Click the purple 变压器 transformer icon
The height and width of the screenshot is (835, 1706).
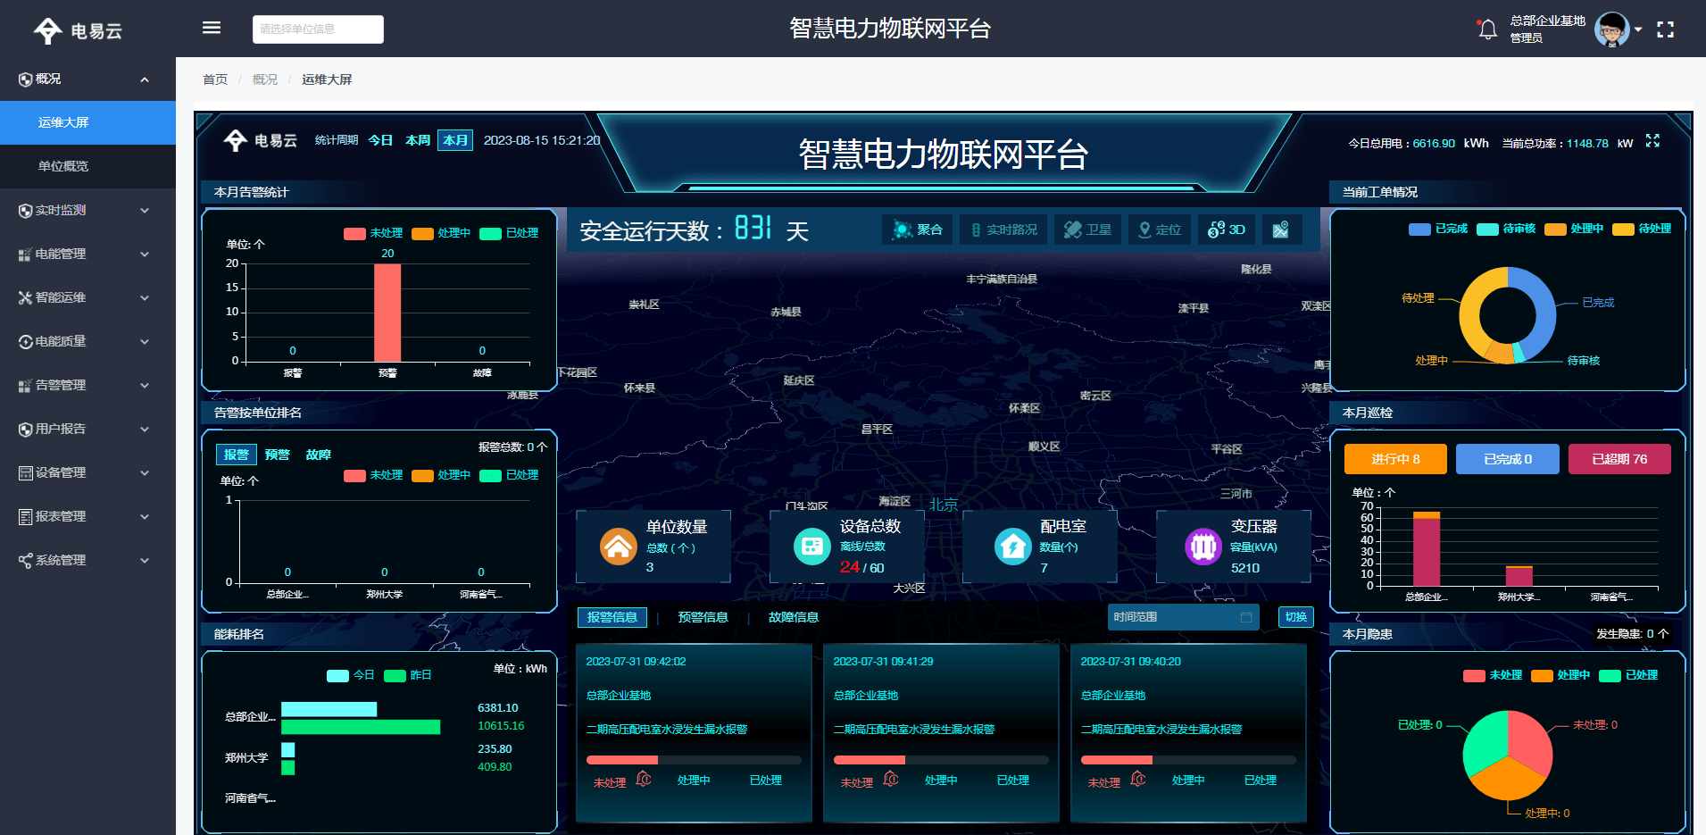click(x=1203, y=546)
